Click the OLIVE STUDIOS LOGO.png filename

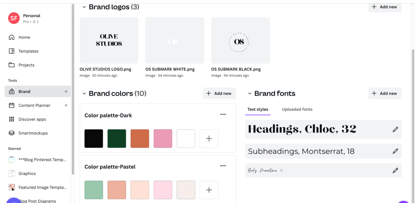pyautogui.click(x=105, y=69)
